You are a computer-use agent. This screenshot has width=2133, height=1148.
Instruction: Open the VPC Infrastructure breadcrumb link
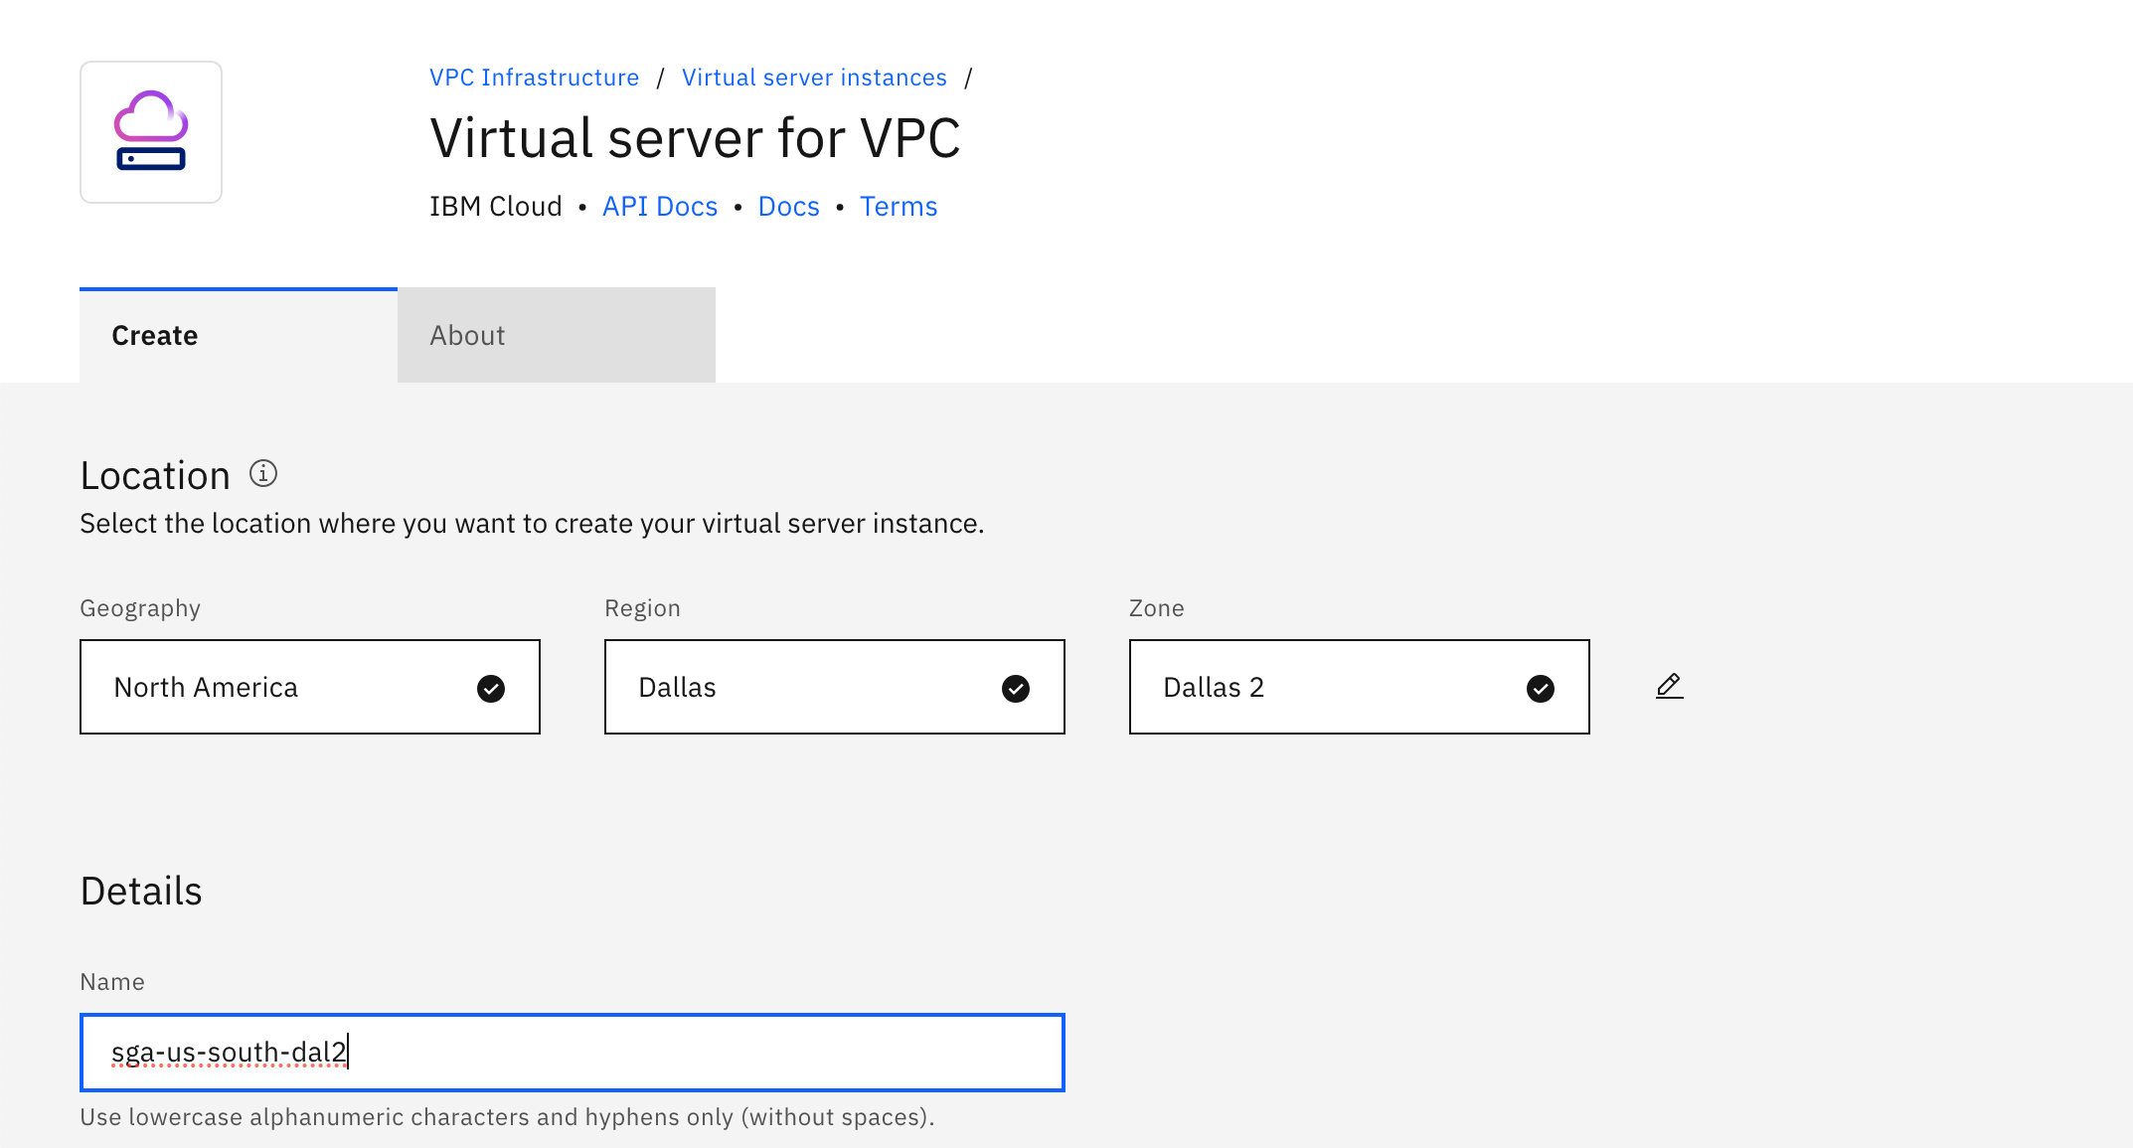534,77
